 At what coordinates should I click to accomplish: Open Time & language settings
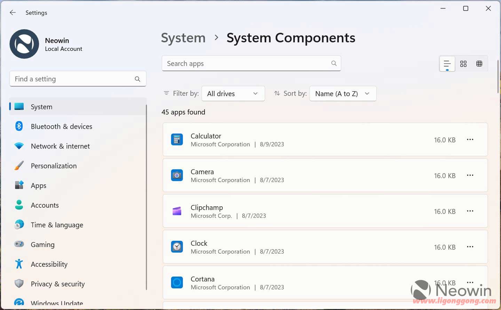pos(78,225)
